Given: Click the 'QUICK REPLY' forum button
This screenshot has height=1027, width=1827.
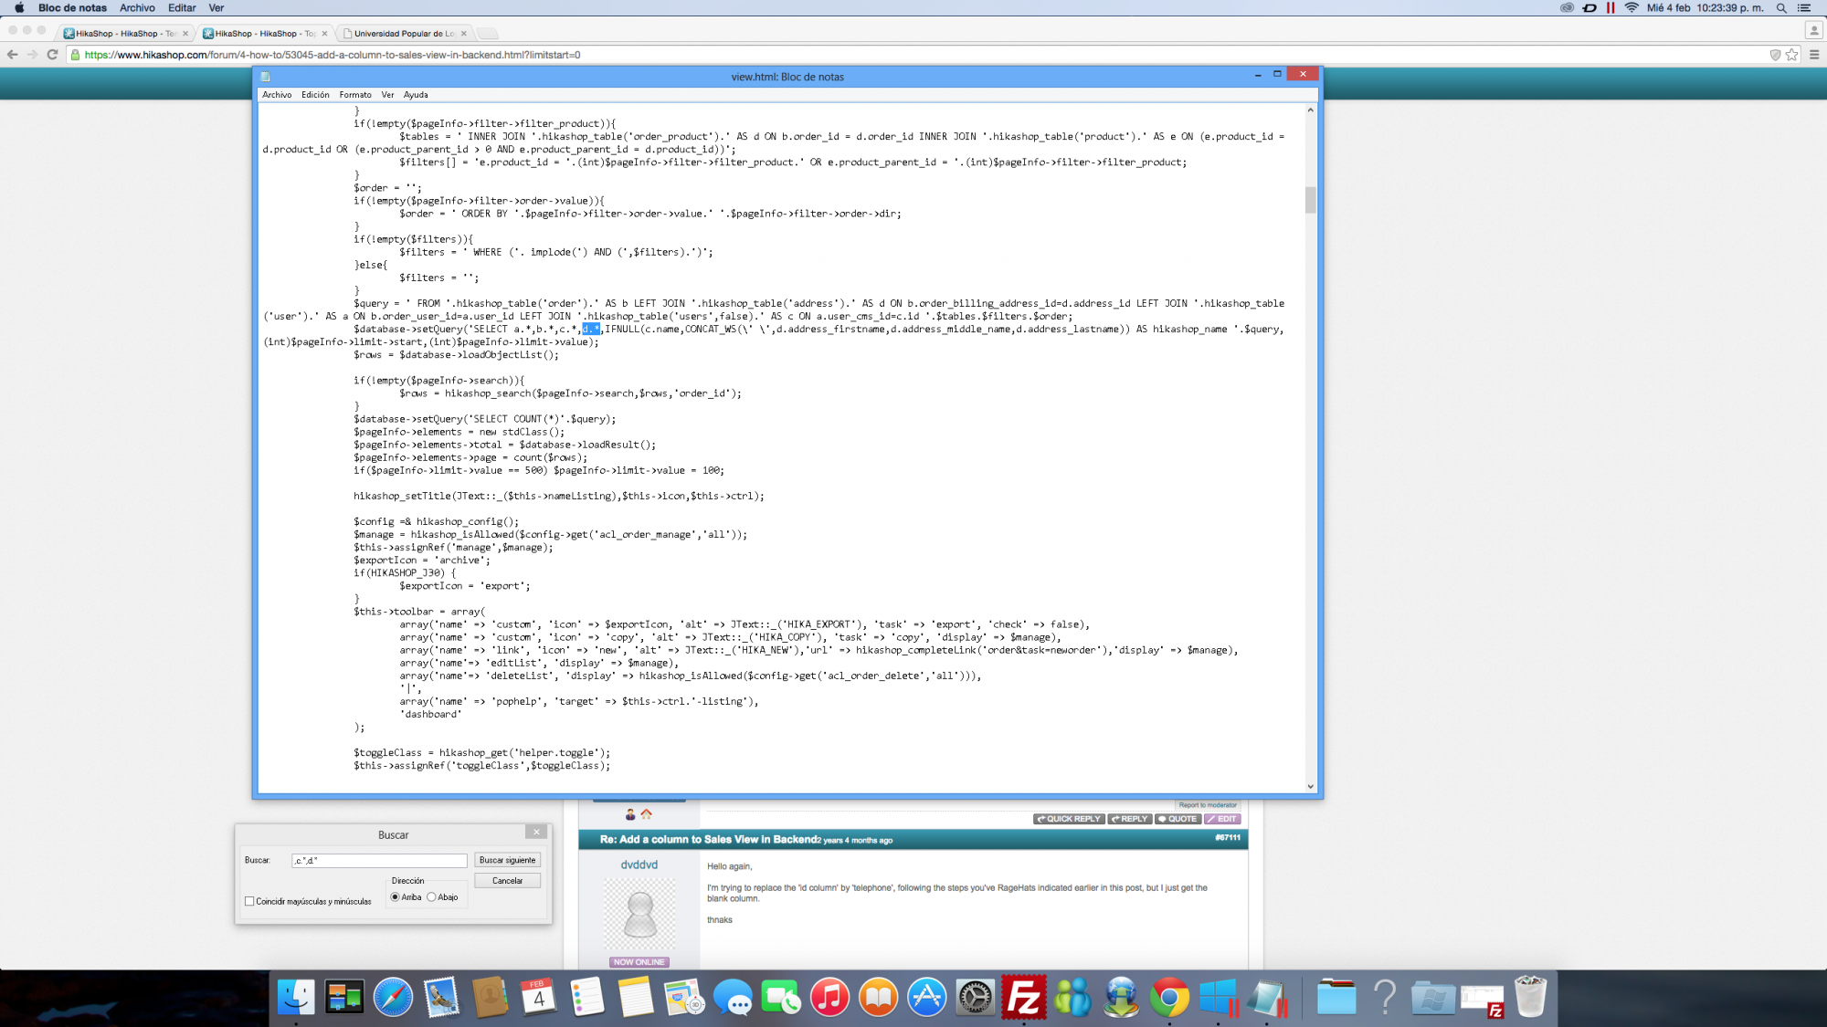Looking at the screenshot, I should pyautogui.click(x=1069, y=819).
